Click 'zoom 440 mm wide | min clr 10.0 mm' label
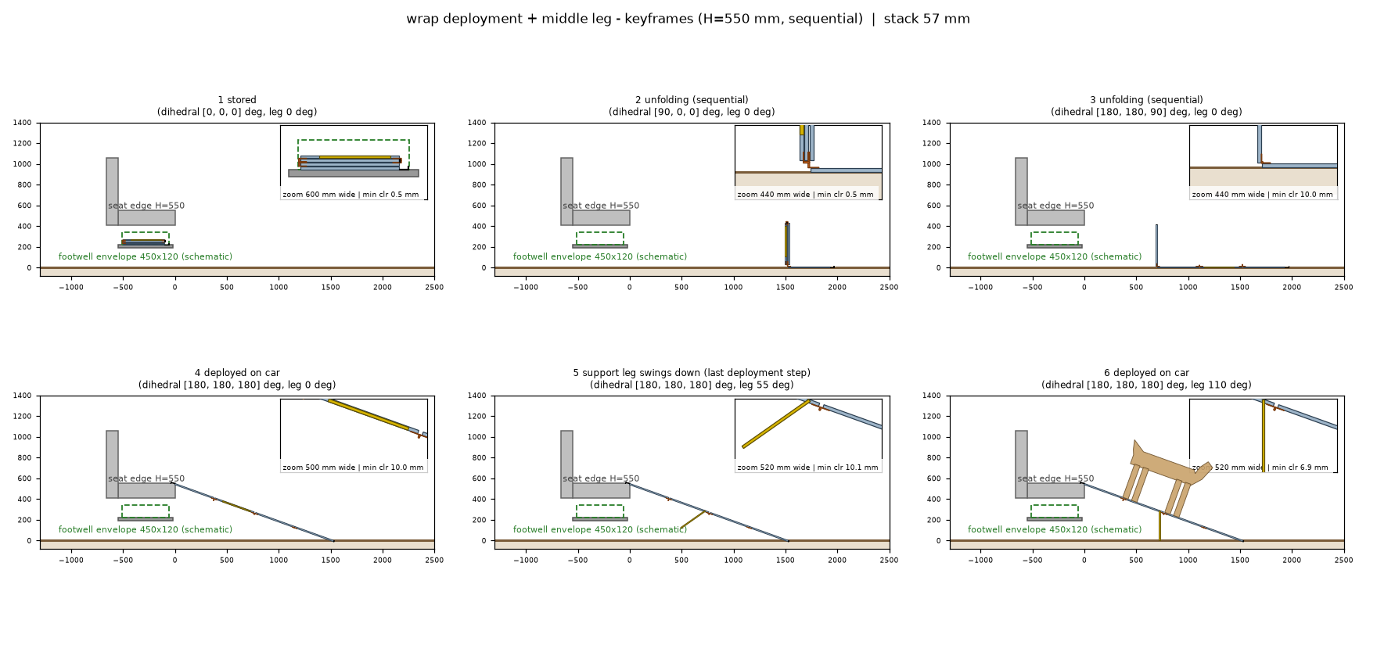This screenshot has width=1377, height=645. tap(1262, 195)
